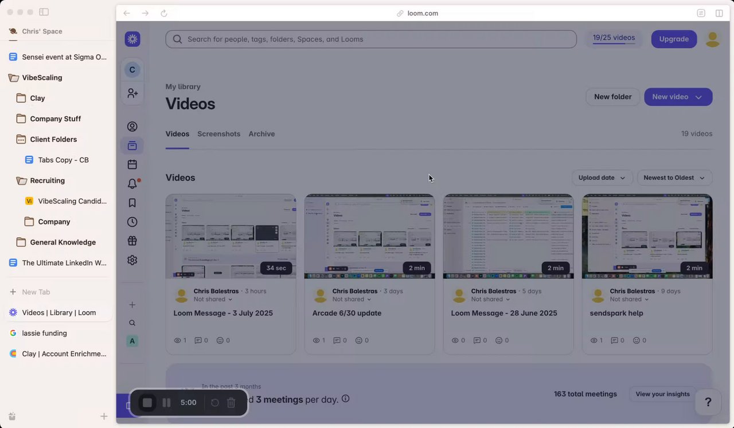The image size is (734, 428).
Task: Open the bookmark Watch Later icon
Action: click(x=132, y=203)
